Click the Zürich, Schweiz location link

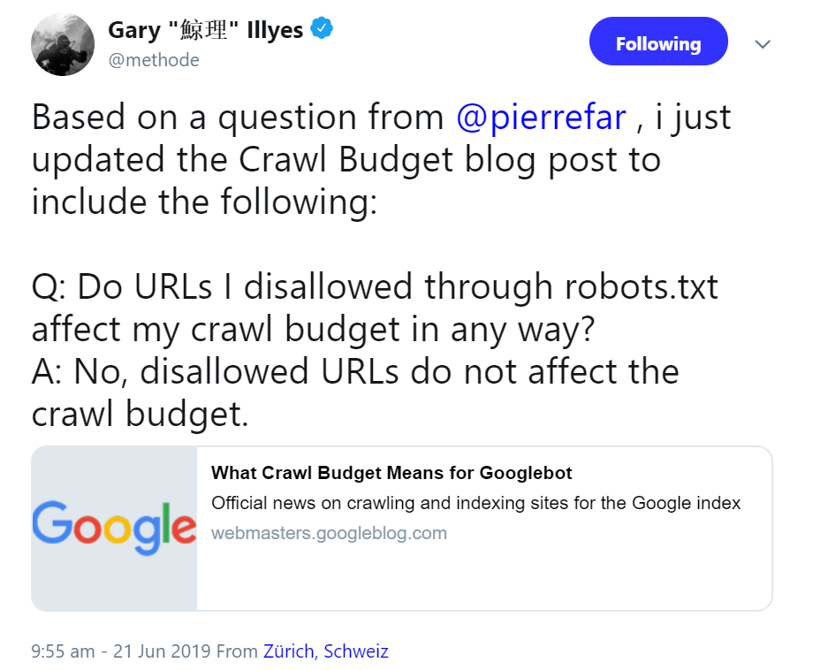325,651
